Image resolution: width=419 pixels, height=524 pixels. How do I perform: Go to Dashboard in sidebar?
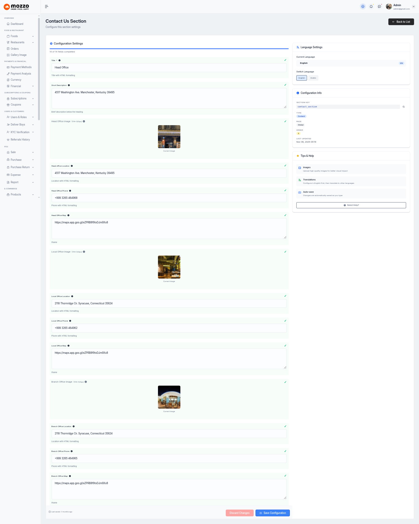click(x=17, y=24)
